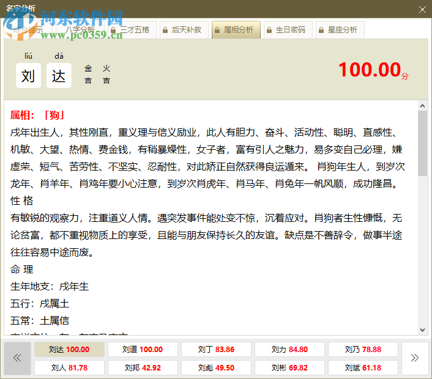Switch to the 星座分析 tab
Screen dimensions: 432x379
point(340,30)
